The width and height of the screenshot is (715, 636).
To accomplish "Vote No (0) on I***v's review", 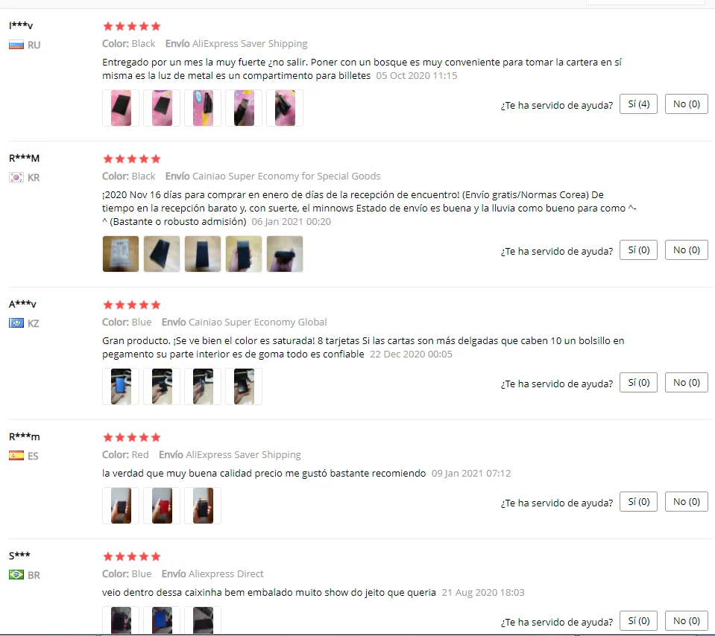I will click(x=686, y=104).
